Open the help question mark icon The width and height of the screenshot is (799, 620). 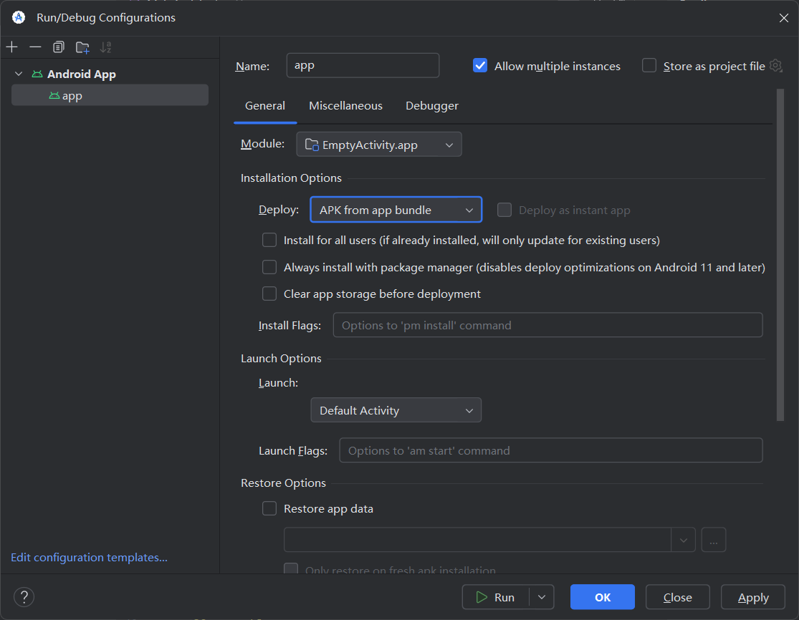[24, 597]
